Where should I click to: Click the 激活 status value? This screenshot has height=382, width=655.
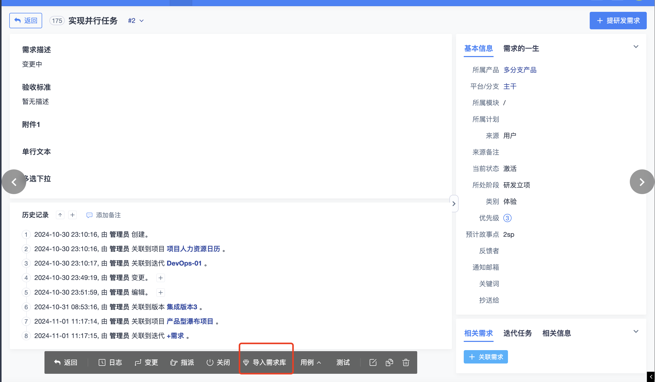coord(510,169)
